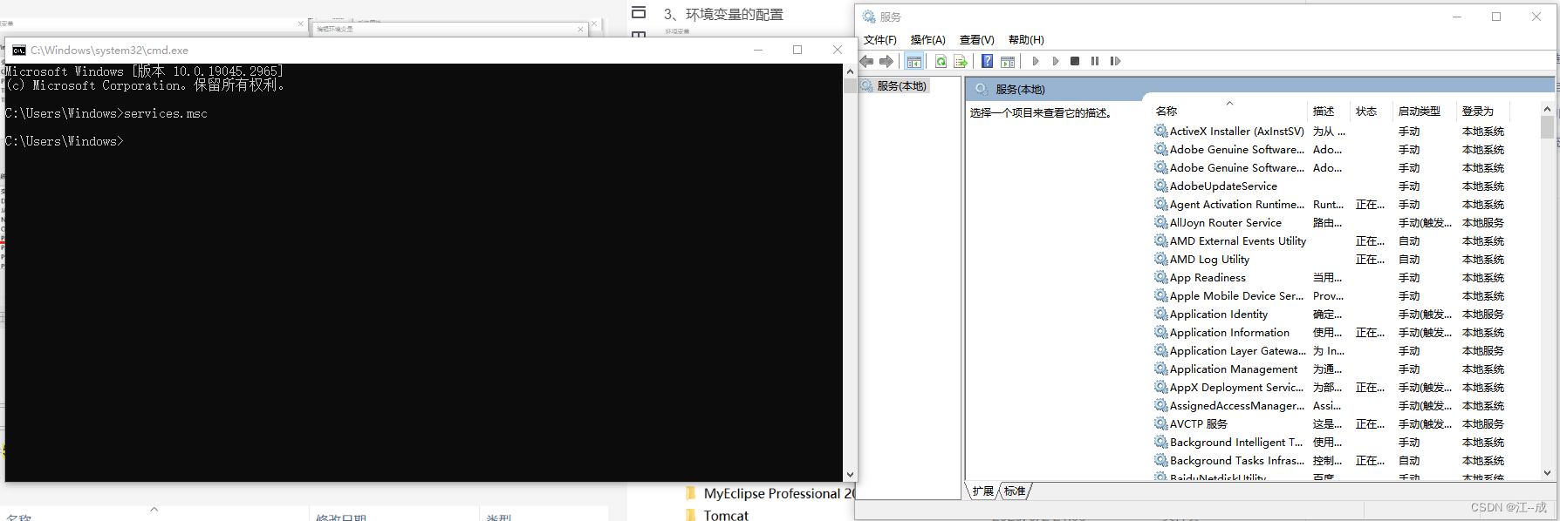This screenshot has width=1560, height=521.
Task: Select Background Tasks Infrastructure service row
Action: (x=1330, y=460)
